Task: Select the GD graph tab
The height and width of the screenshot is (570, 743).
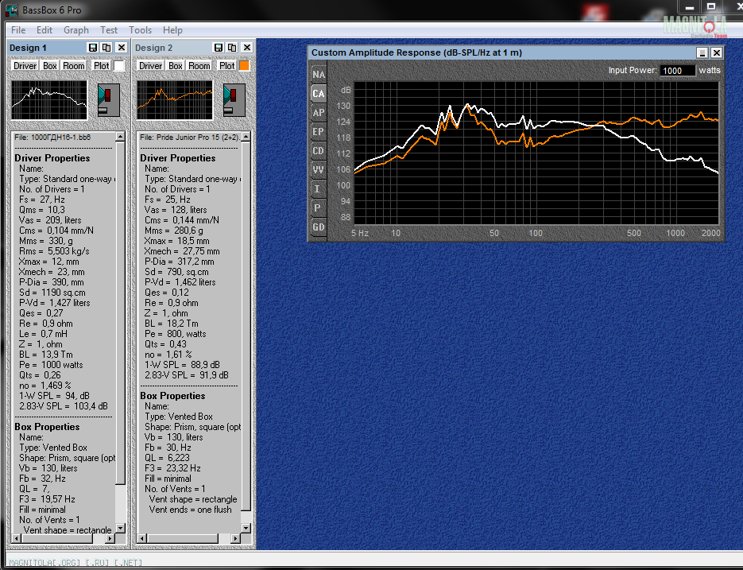Action: tap(318, 227)
